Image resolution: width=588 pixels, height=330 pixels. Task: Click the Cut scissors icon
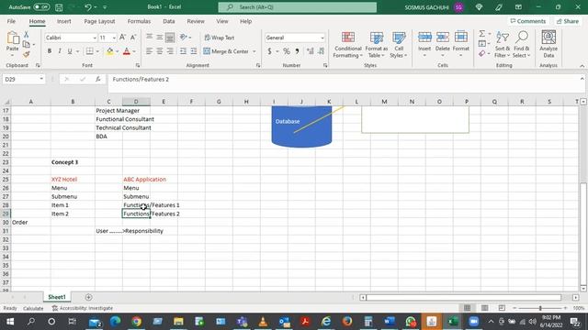tap(27, 35)
